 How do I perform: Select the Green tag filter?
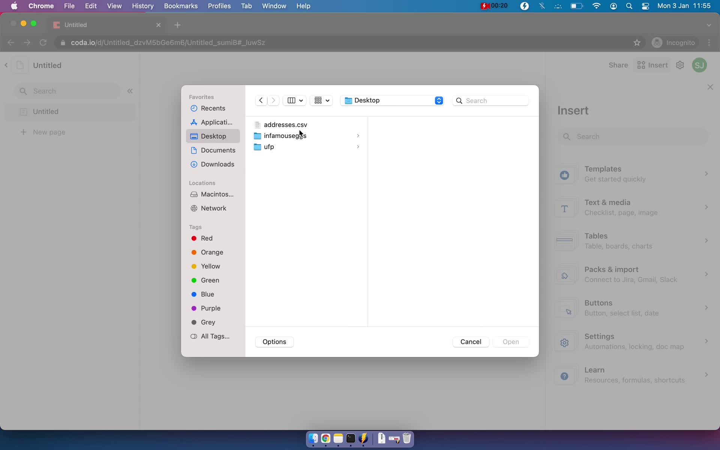(210, 279)
